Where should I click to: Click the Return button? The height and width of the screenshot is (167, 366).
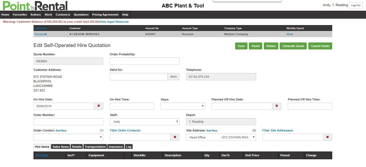click(271, 46)
